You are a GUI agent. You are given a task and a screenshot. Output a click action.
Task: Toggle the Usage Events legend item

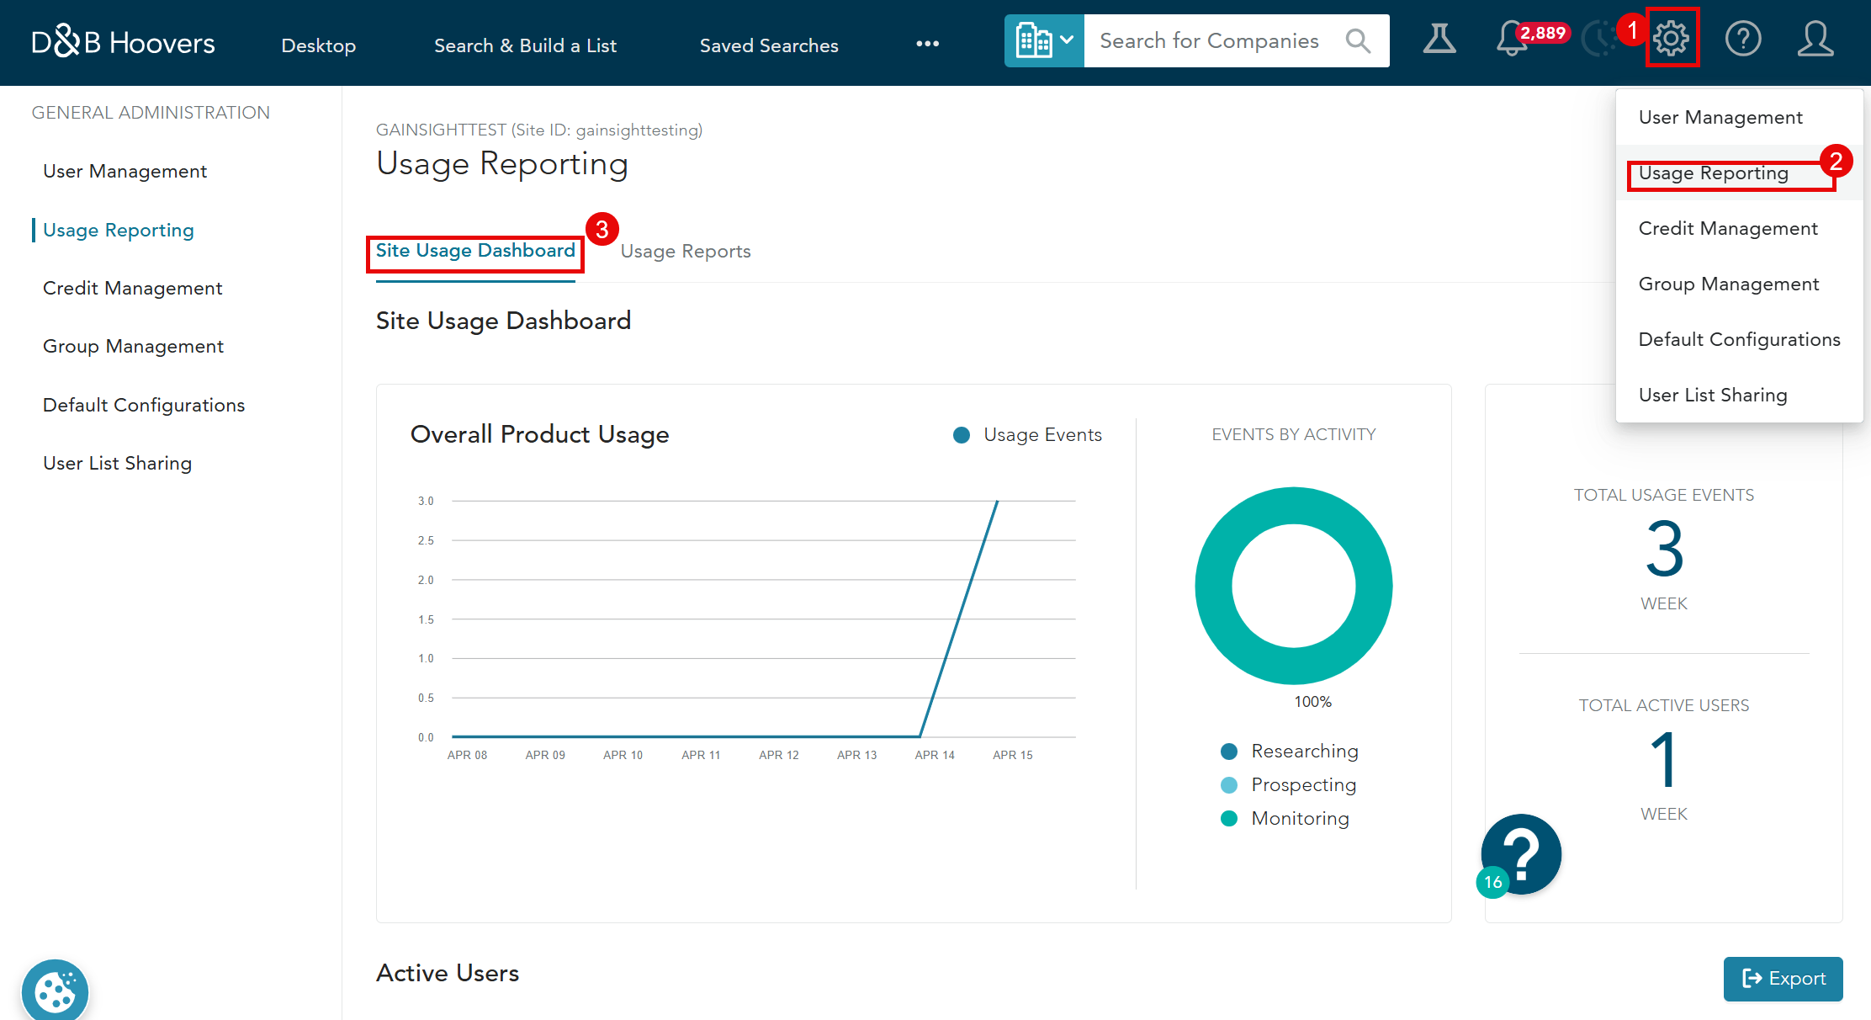point(1027,434)
